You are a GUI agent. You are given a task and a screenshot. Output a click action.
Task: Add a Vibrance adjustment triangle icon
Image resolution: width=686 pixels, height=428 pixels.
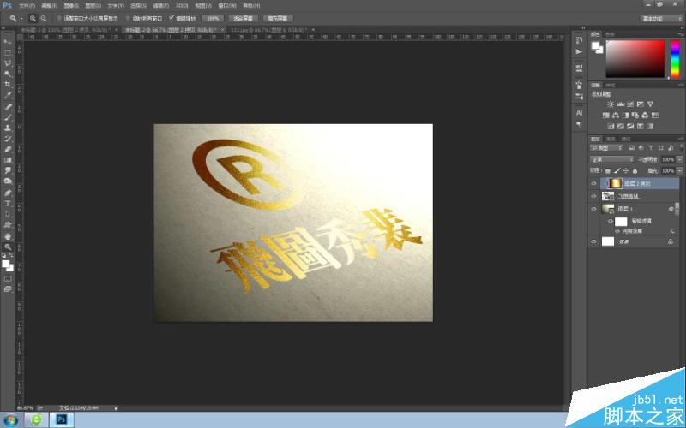click(650, 104)
